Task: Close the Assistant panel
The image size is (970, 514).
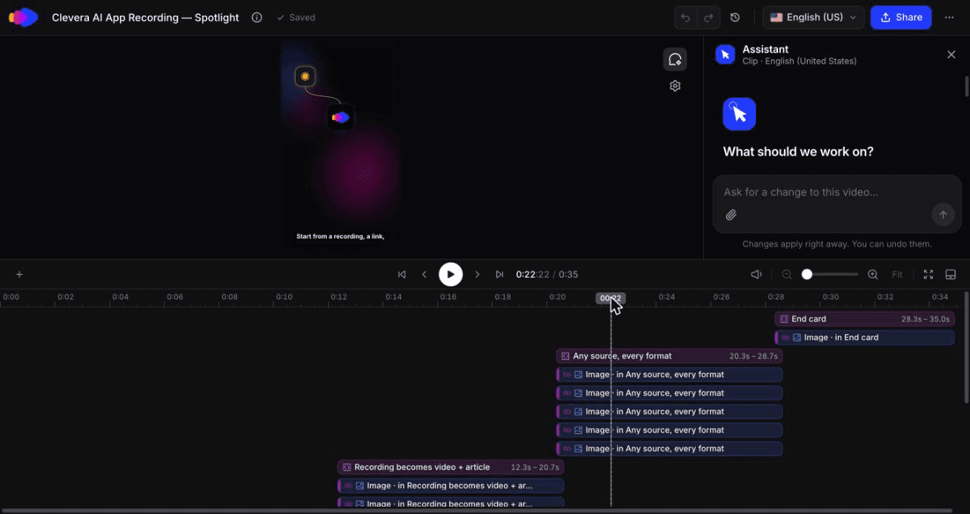Action: click(951, 54)
